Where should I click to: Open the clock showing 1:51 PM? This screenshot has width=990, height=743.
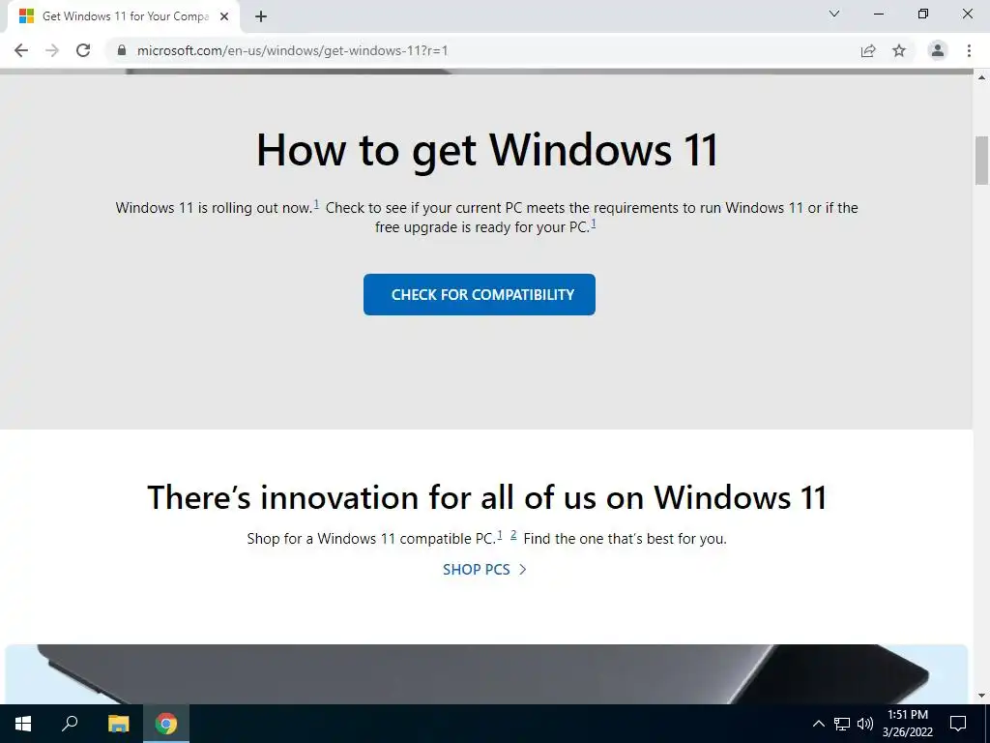click(907, 724)
